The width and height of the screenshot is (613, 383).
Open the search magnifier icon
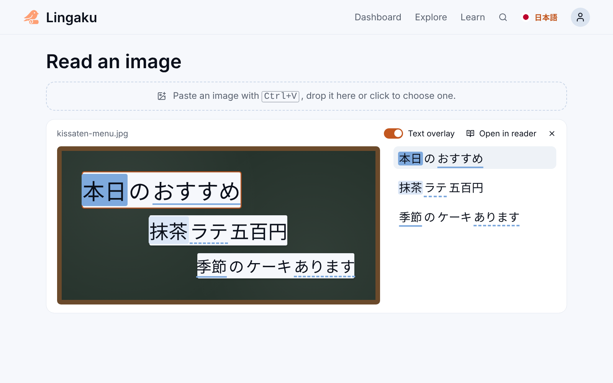[x=503, y=17]
